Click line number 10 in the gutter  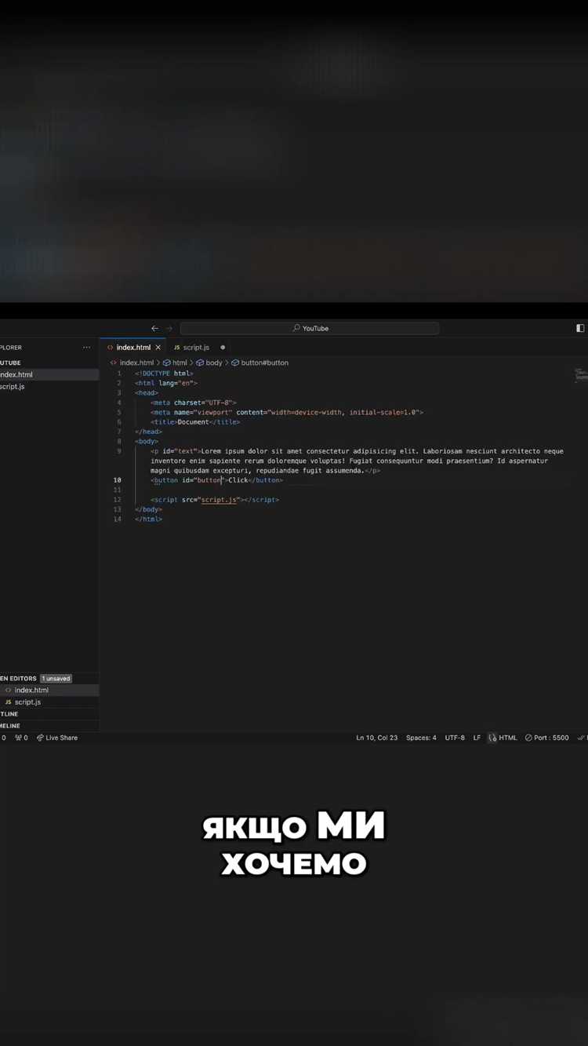pos(117,479)
